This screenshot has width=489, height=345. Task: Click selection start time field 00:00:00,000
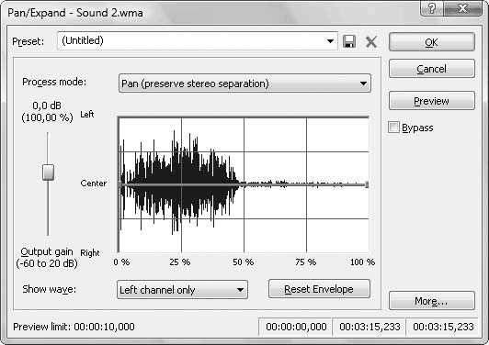(x=296, y=327)
